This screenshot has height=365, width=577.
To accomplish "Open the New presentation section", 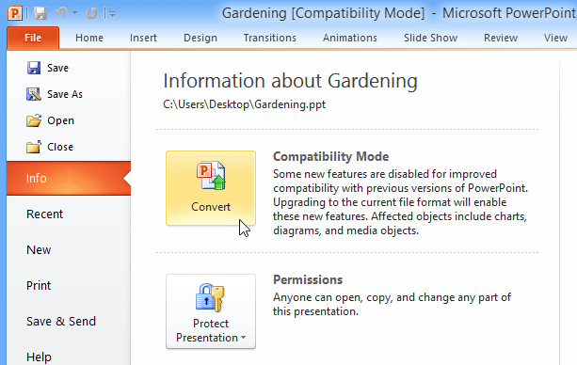I will coord(39,250).
